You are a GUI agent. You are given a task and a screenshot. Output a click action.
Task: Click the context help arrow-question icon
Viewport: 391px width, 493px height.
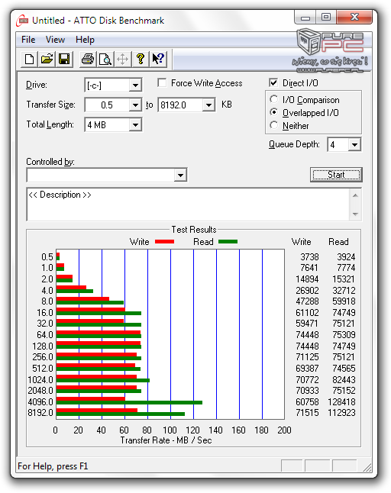(x=158, y=59)
